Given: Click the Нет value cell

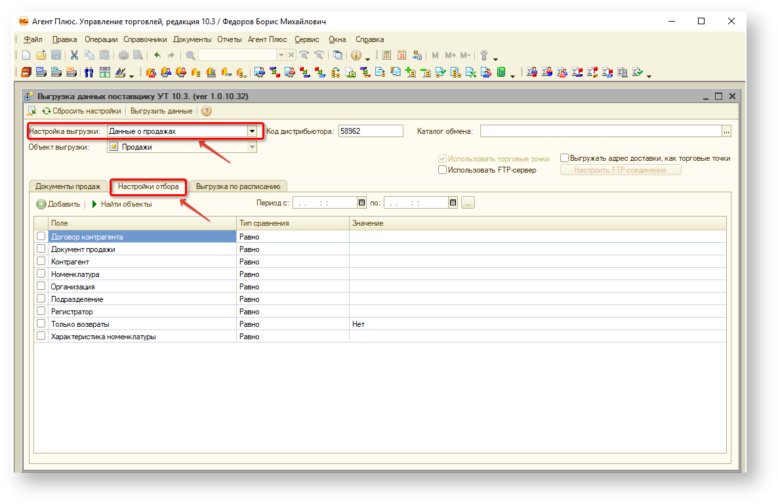Looking at the screenshot, I should 537,324.
